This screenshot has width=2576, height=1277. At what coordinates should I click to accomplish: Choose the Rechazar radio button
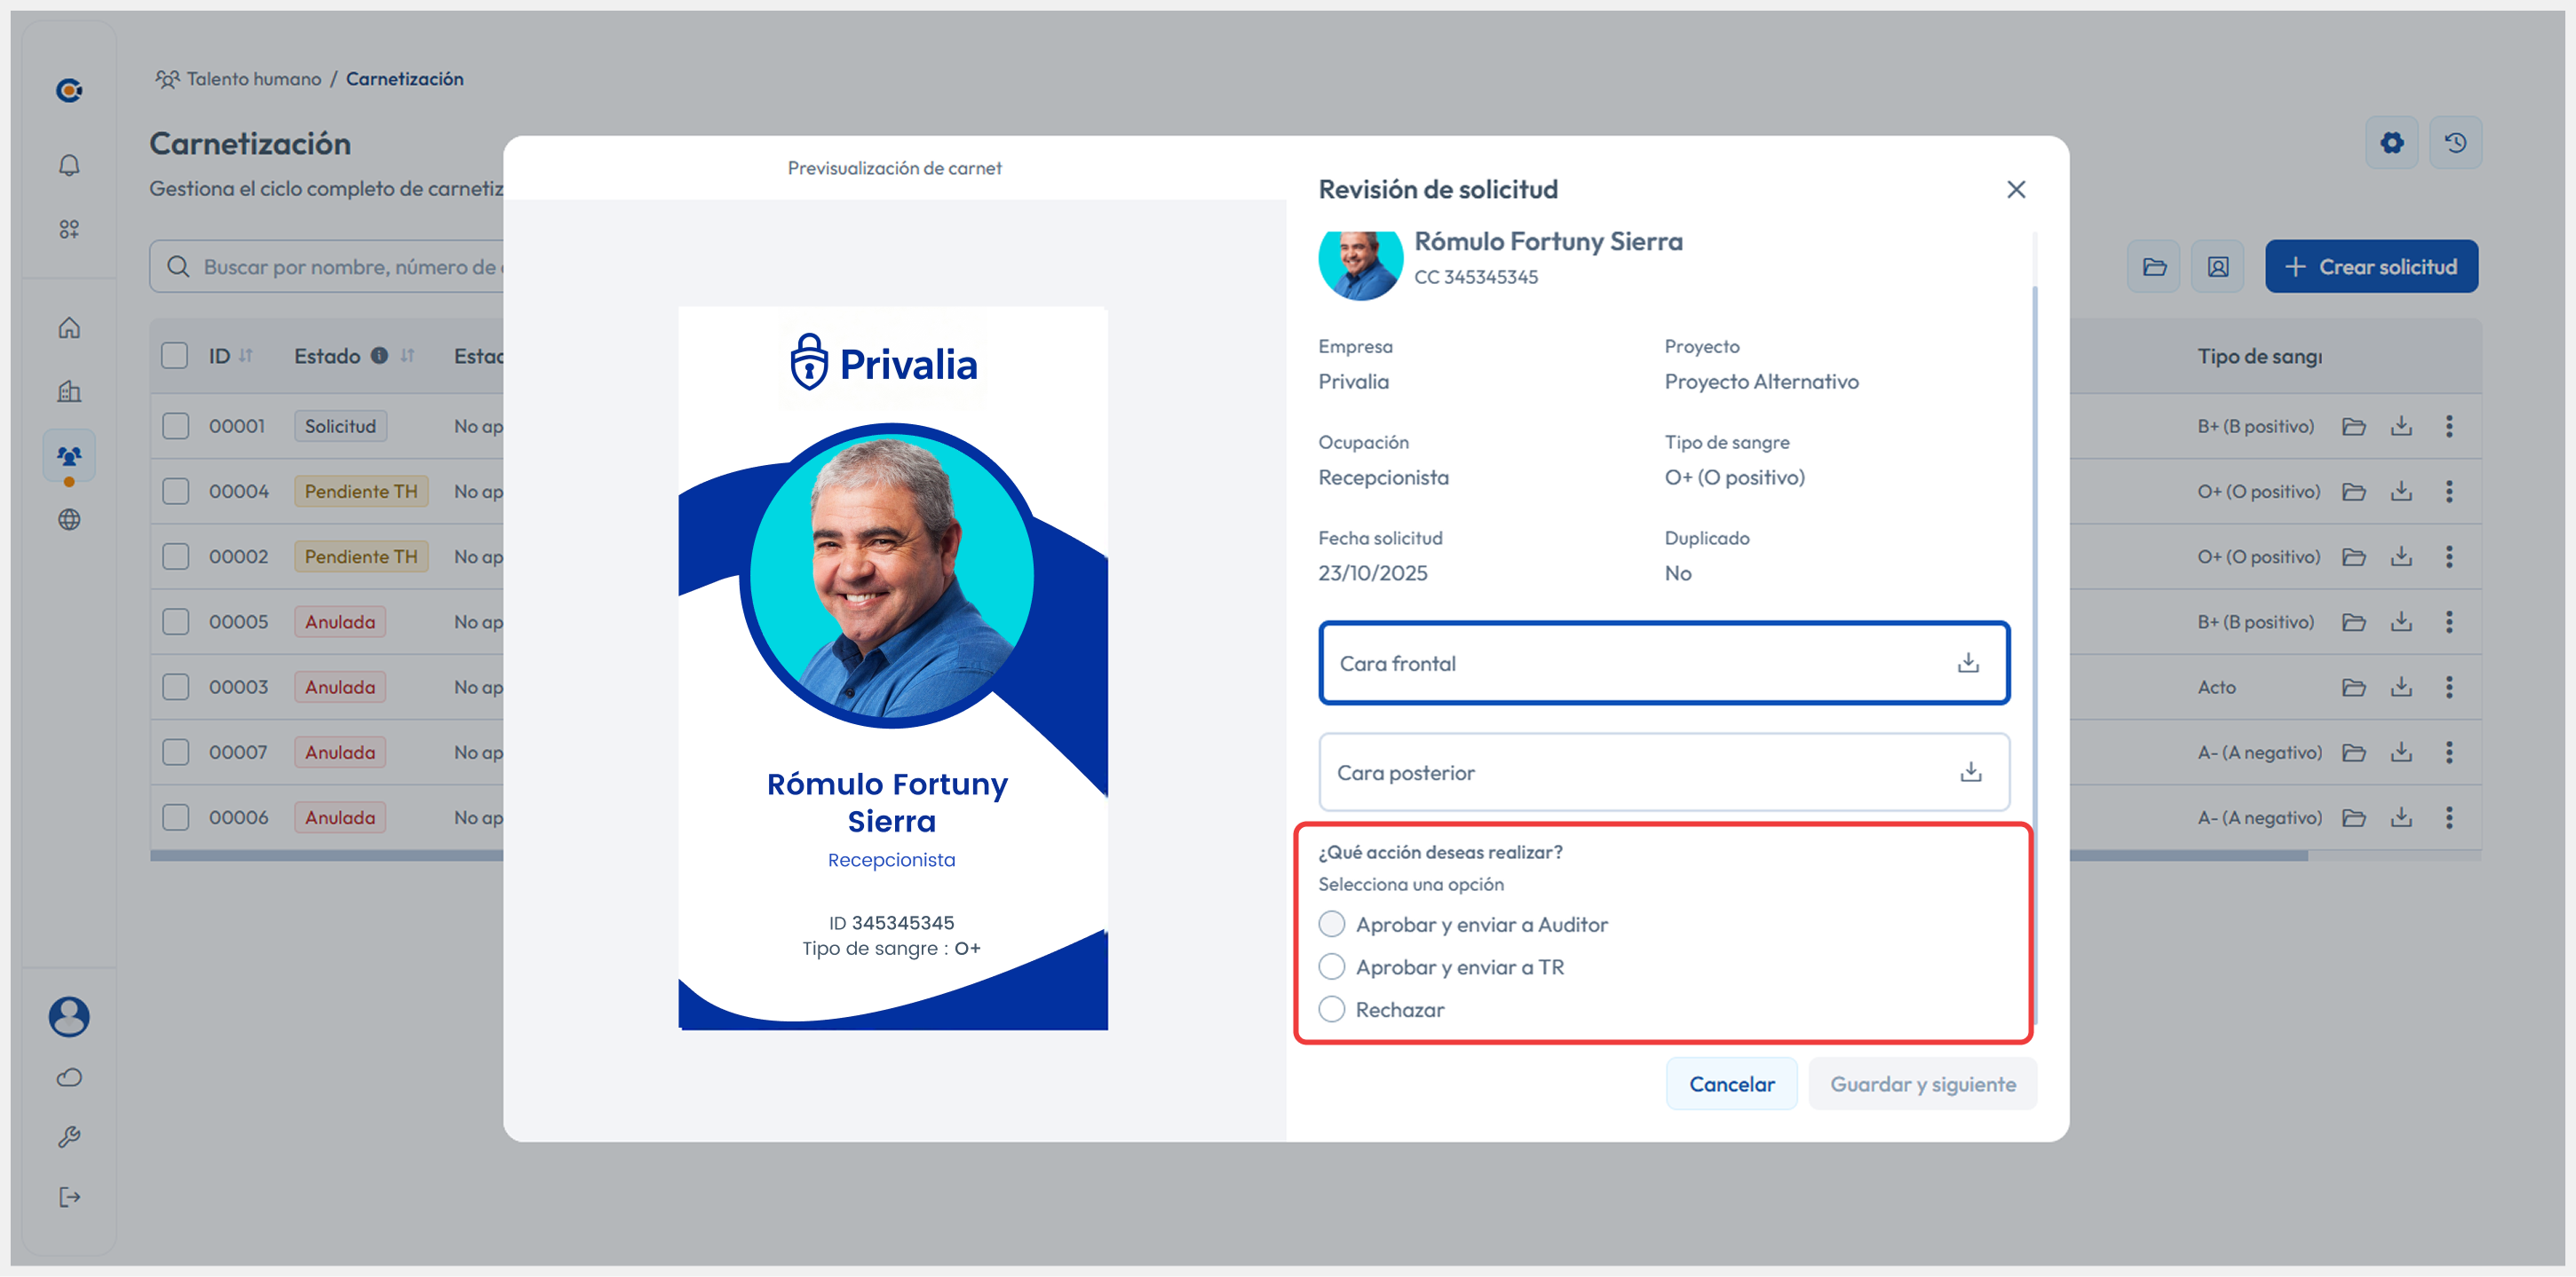[x=1332, y=1009]
